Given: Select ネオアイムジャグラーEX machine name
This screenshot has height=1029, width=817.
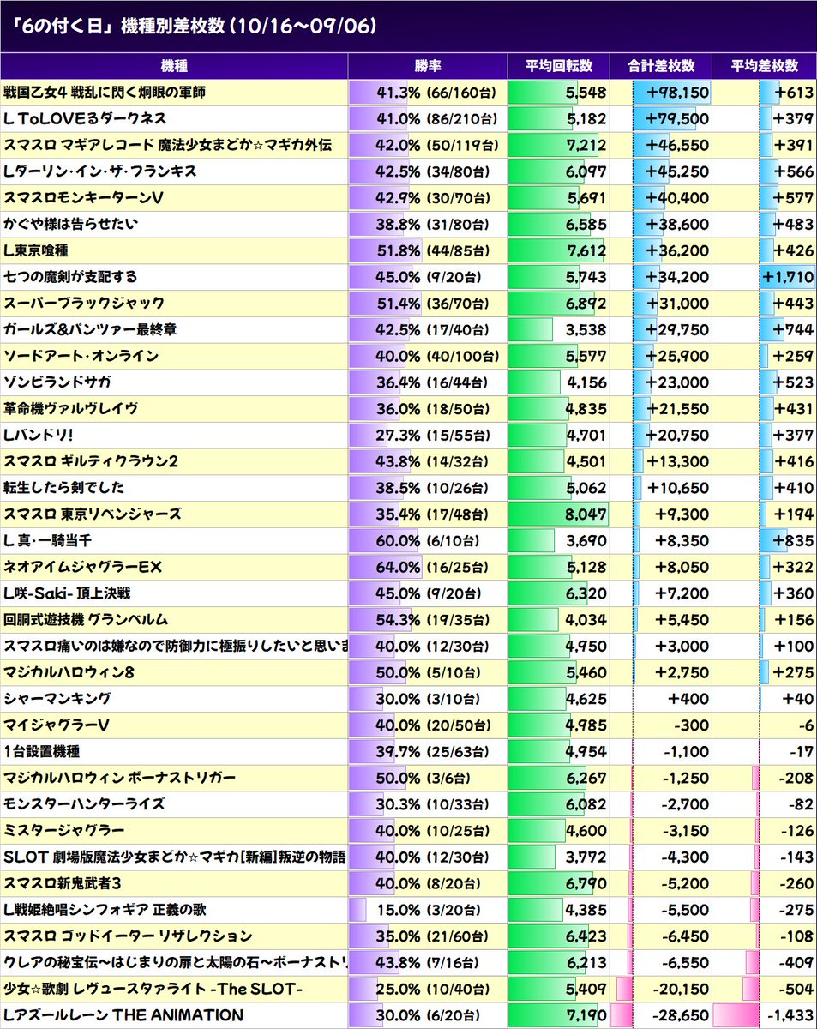Looking at the screenshot, I should [x=82, y=567].
